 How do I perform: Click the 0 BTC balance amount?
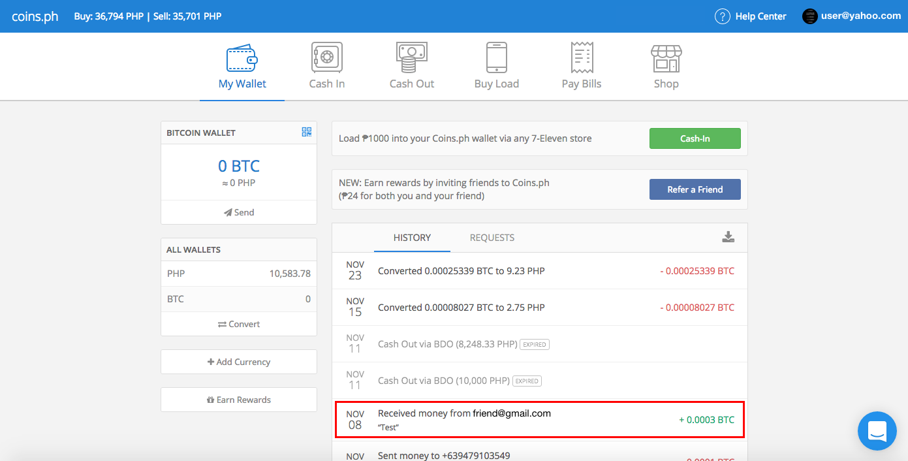(239, 166)
